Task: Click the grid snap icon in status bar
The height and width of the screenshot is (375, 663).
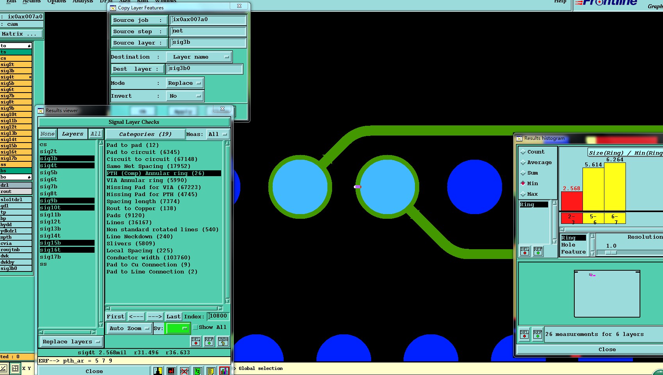Action: (15, 368)
